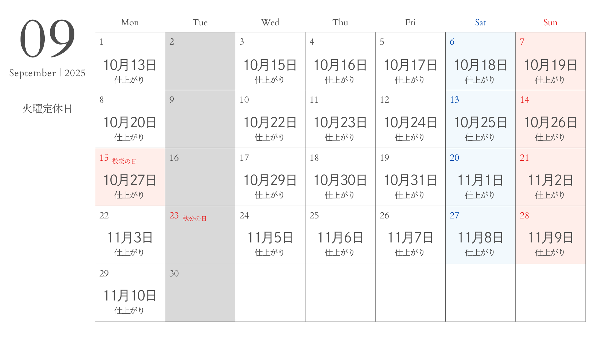Click the 11月9日 cell on September 28
600x337 pixels.
click(x=550, y=235)
